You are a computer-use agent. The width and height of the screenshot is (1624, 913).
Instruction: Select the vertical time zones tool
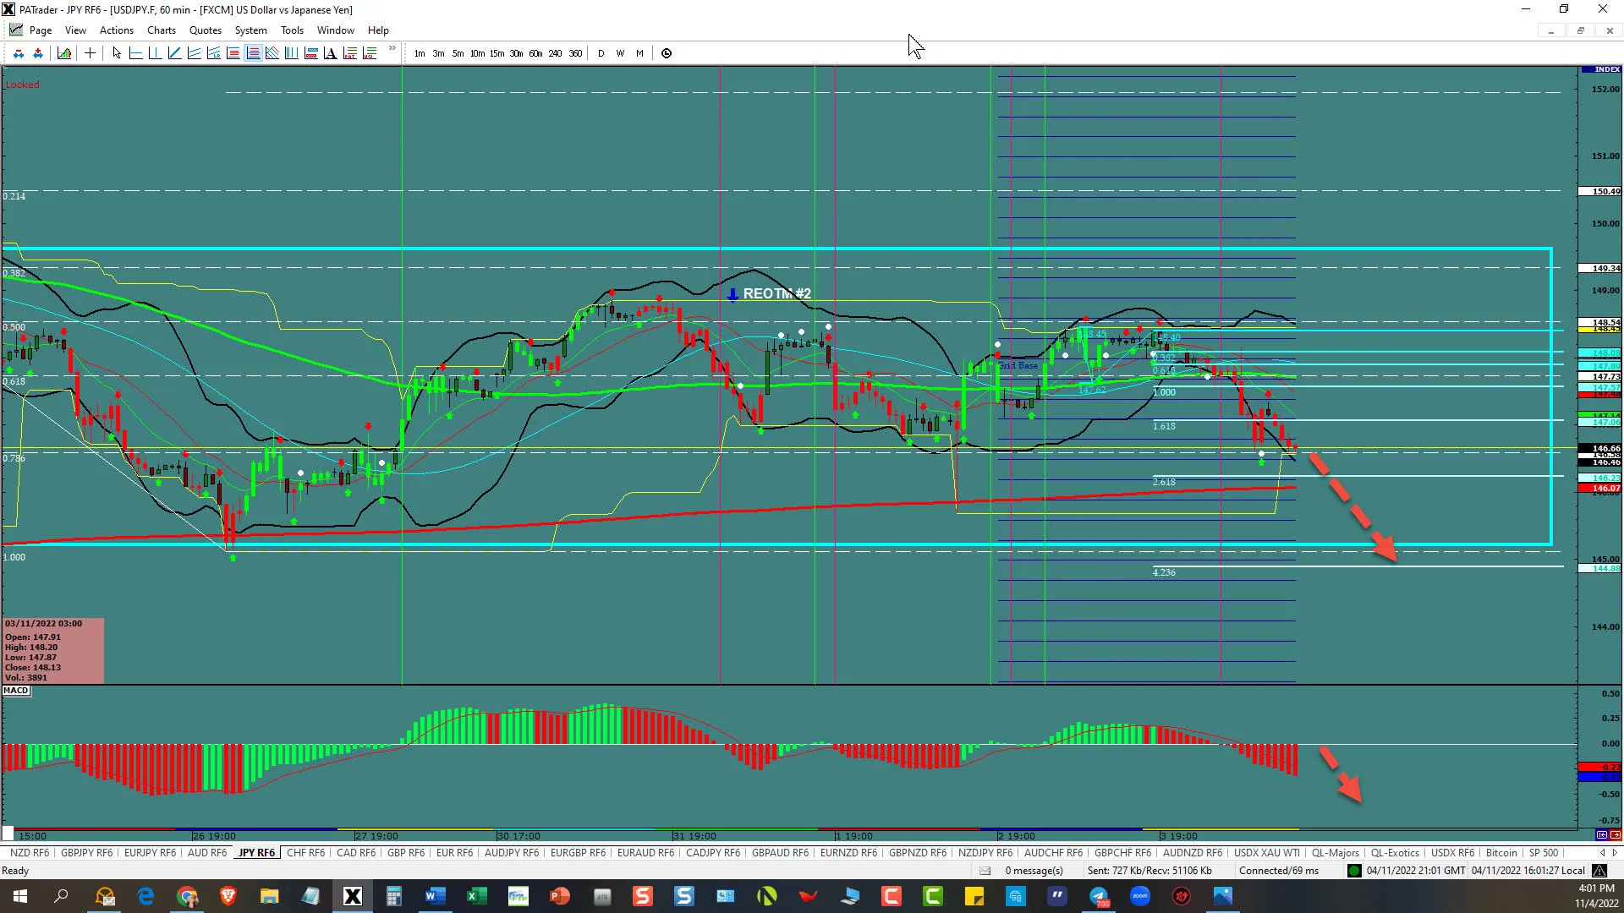coord(292,53)
